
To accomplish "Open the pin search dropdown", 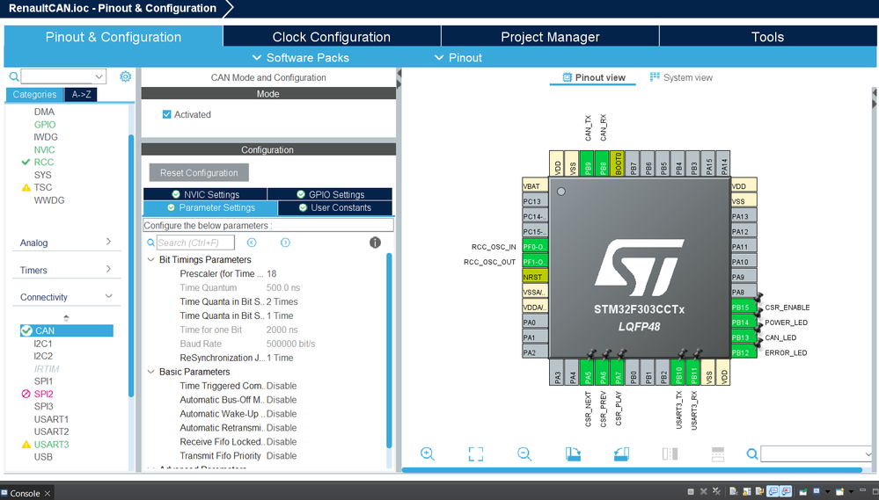I will pos(868,454).
